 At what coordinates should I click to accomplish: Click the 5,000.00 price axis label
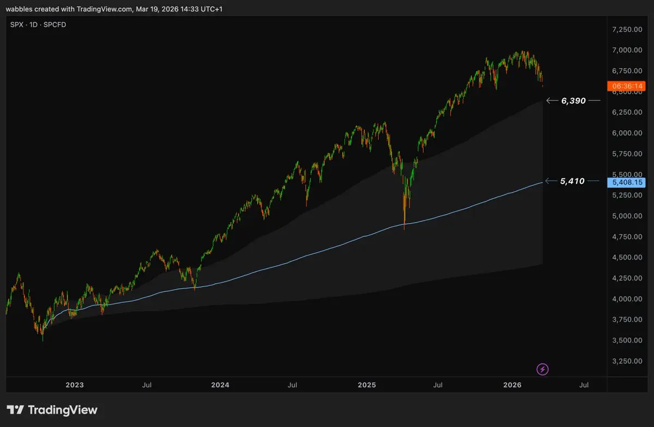tap(626, 216)
